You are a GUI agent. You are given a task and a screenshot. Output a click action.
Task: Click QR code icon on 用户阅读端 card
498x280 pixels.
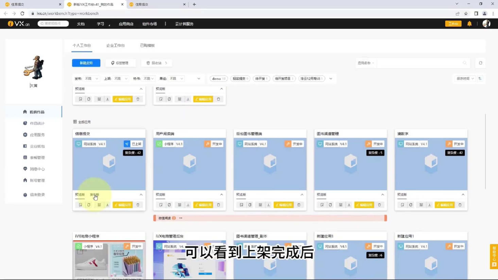tap(179, 205)
